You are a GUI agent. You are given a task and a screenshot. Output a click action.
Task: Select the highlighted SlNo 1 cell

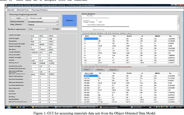click(x=91, y=39)
